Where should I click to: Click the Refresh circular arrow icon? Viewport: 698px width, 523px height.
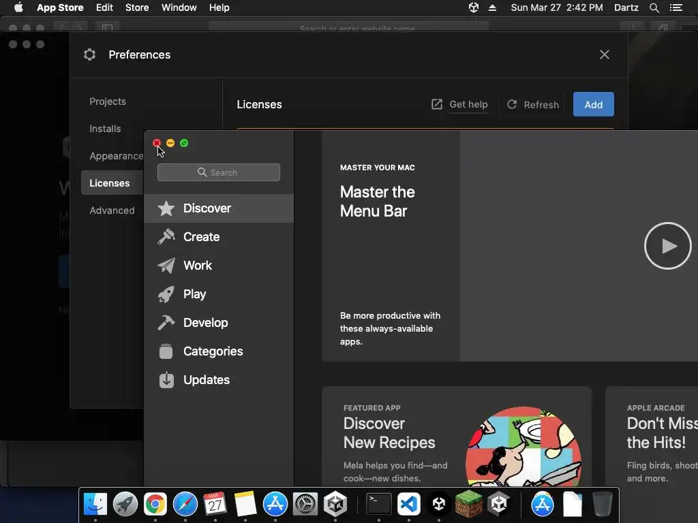[512, 104]
